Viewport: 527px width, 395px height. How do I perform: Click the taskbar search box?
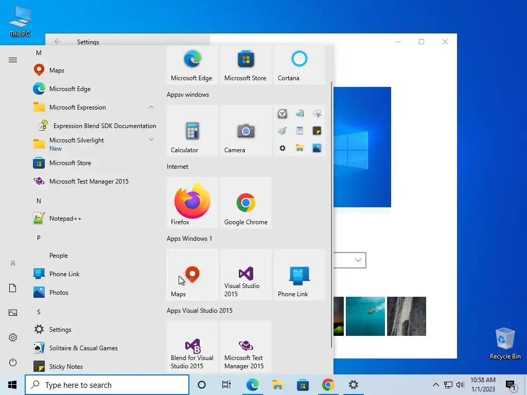[107, 385]
